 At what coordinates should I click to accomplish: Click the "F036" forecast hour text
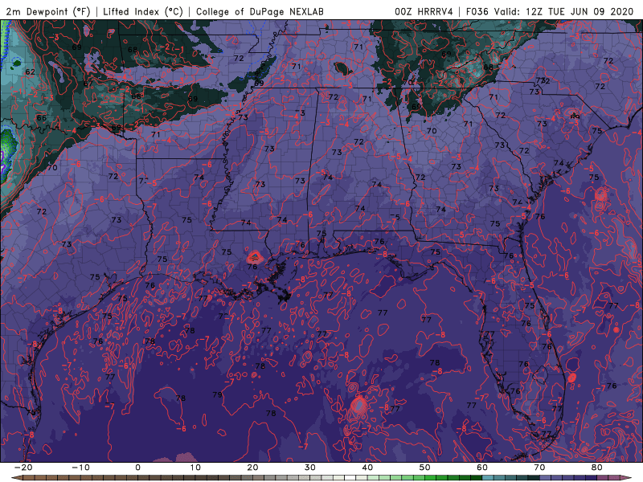478,11
